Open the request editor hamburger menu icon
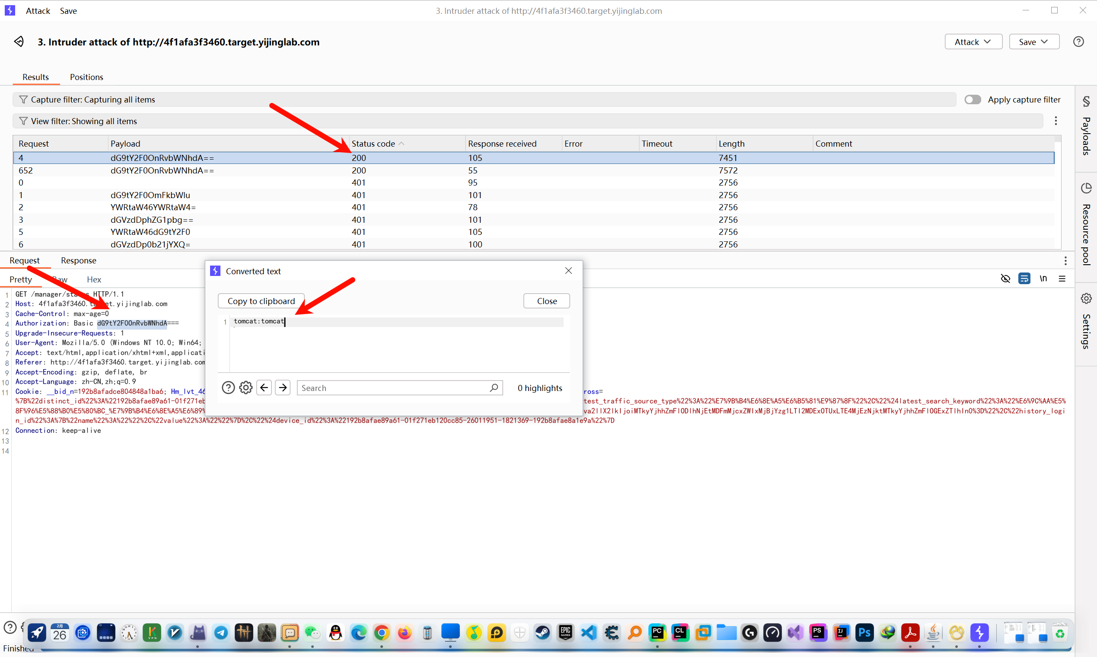 1062,279
